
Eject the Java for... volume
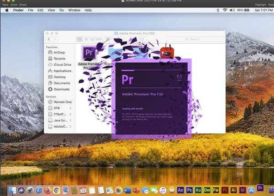(70, 120)
